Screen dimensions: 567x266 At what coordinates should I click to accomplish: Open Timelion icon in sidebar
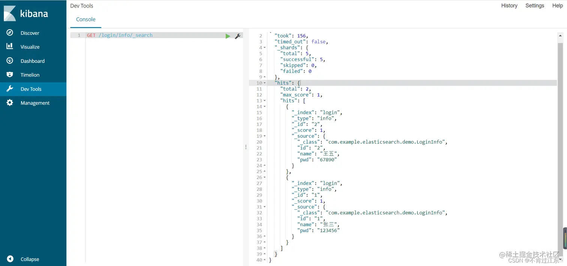tap(10, 75)
